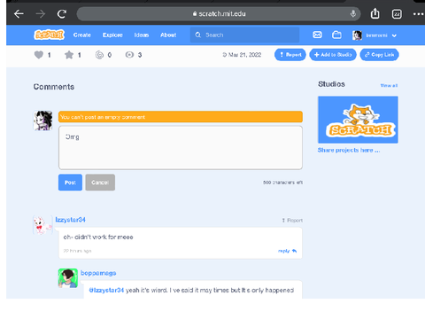The width and height of the screenshot is (425, 319).
Task: Click the Studios heading
Action: 331,84
